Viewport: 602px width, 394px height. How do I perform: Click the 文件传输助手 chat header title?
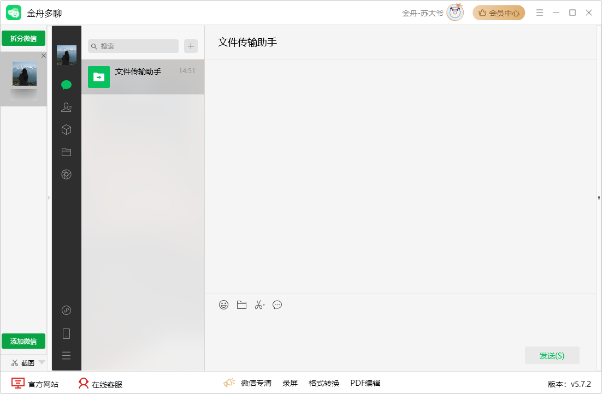point(247,42)
